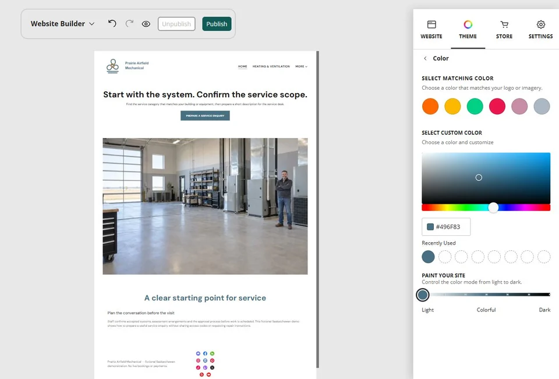
Task: Pick the green matching color swatch
Action: (475, 107)
